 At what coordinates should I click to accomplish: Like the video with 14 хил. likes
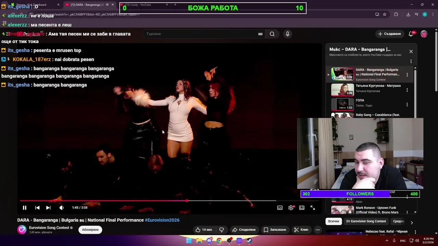(x=204, y=230)
